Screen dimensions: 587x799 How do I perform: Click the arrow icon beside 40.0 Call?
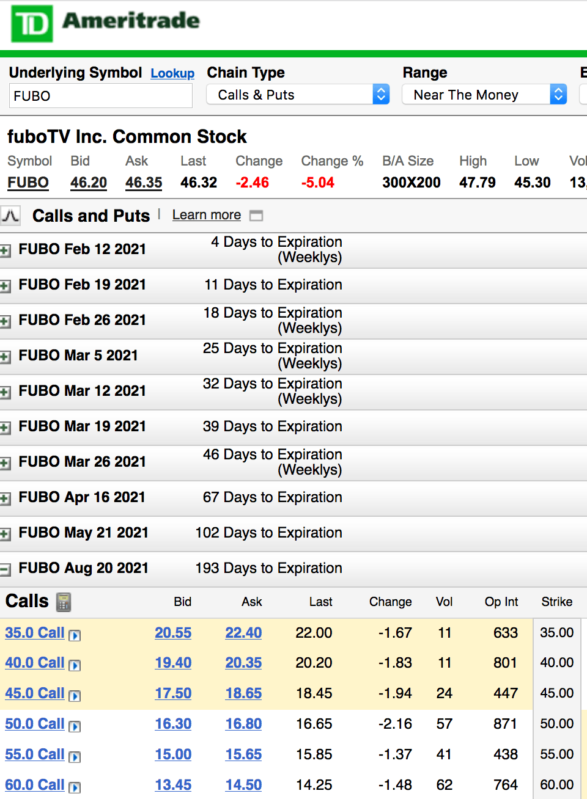75,665
